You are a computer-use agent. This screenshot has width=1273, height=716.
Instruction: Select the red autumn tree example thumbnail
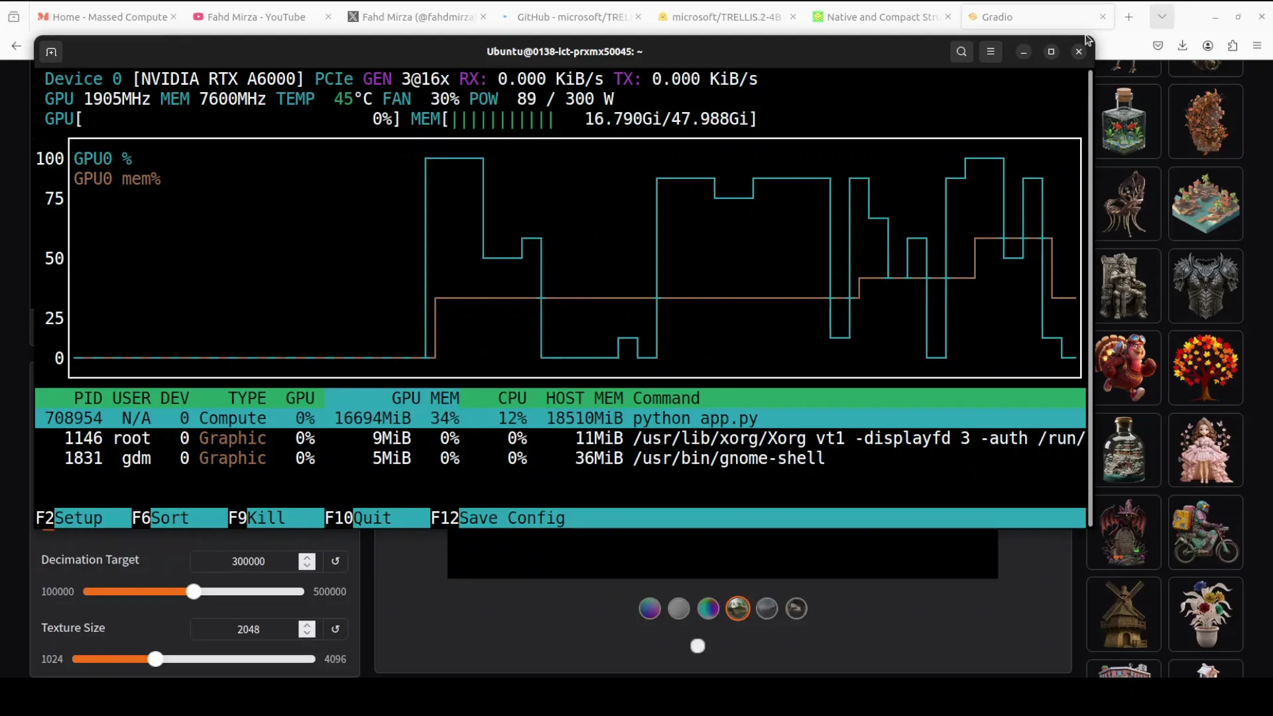click(x=1205, y=368)
